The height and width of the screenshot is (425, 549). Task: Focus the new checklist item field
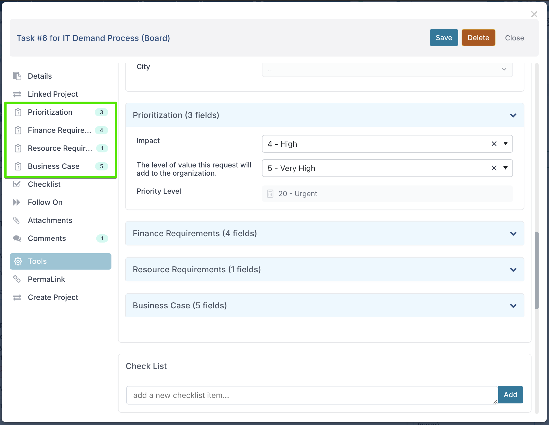311,395
